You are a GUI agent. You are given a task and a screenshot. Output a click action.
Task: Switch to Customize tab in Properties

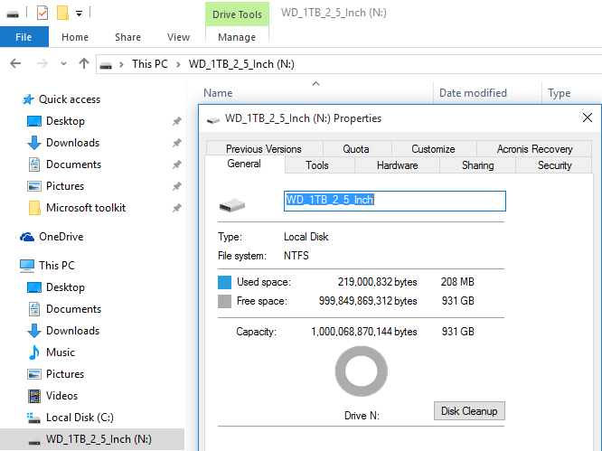click(433, 148)
